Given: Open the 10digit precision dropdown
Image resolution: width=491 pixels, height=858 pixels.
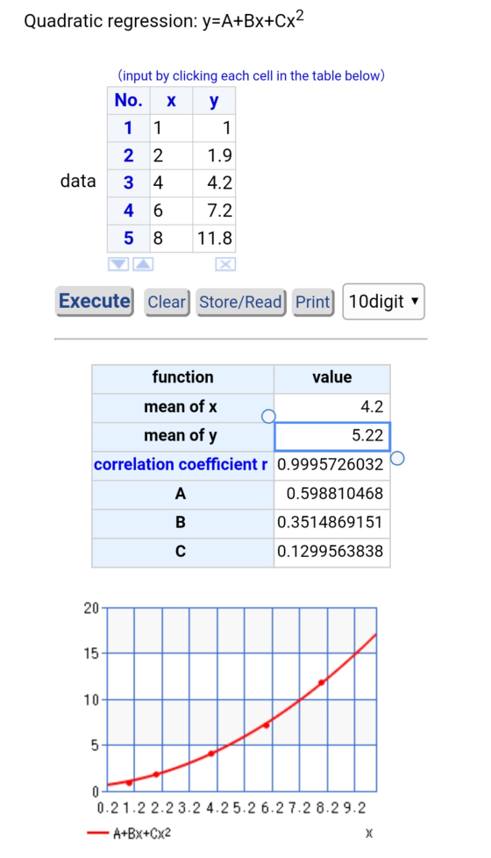Looking at the screenshot, I should (x=383, y=302).
